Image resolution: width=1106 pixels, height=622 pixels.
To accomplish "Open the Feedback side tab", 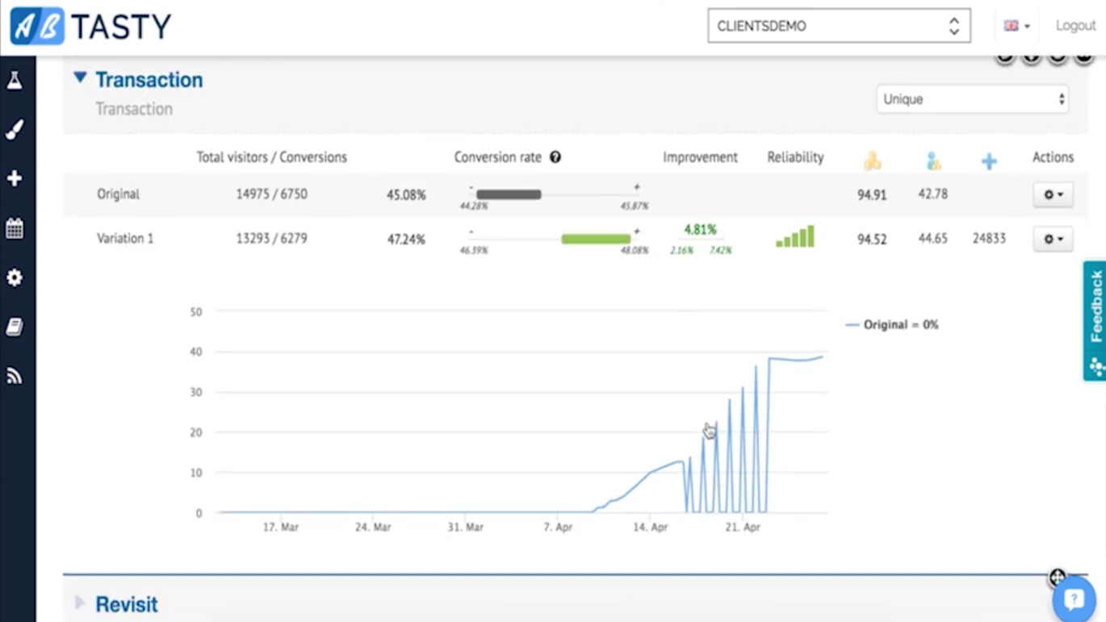I will point(1095,320).
